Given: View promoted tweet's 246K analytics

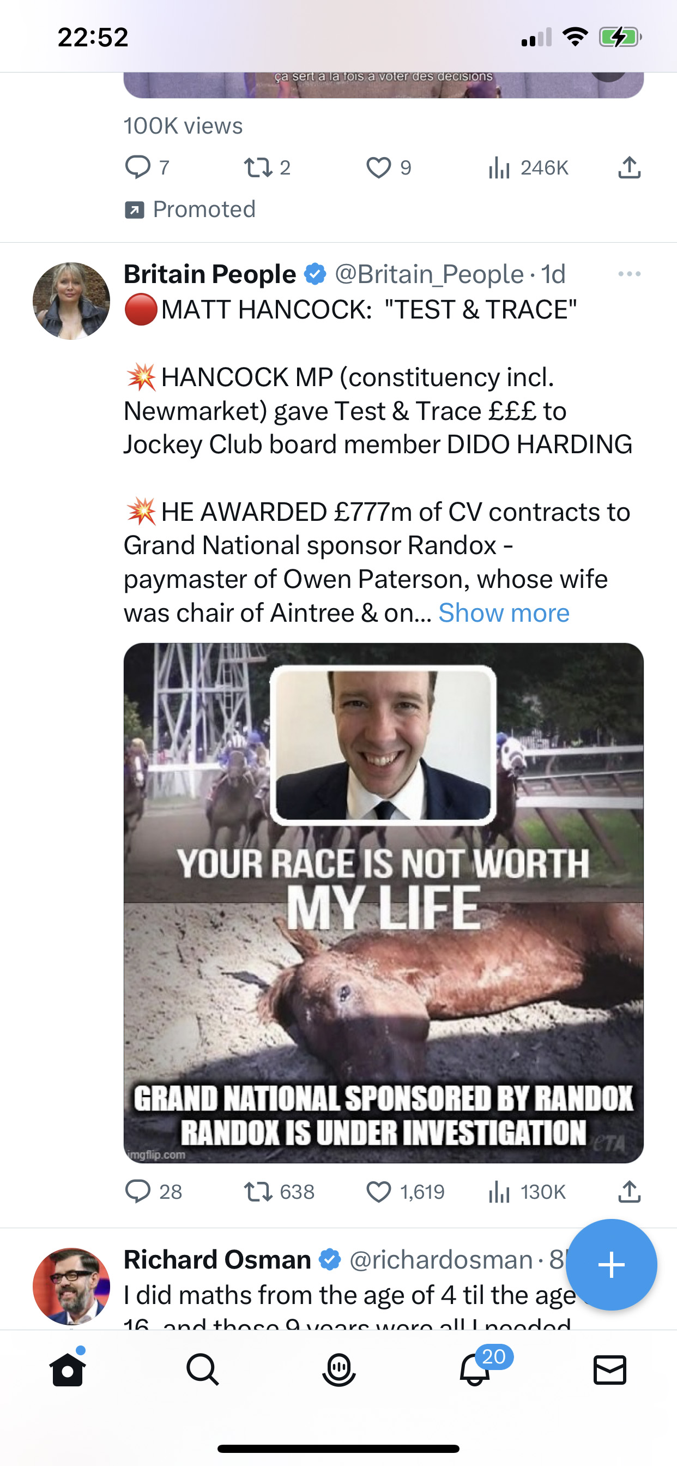Looking at the screenshot, I should click(x=528, y=167).
